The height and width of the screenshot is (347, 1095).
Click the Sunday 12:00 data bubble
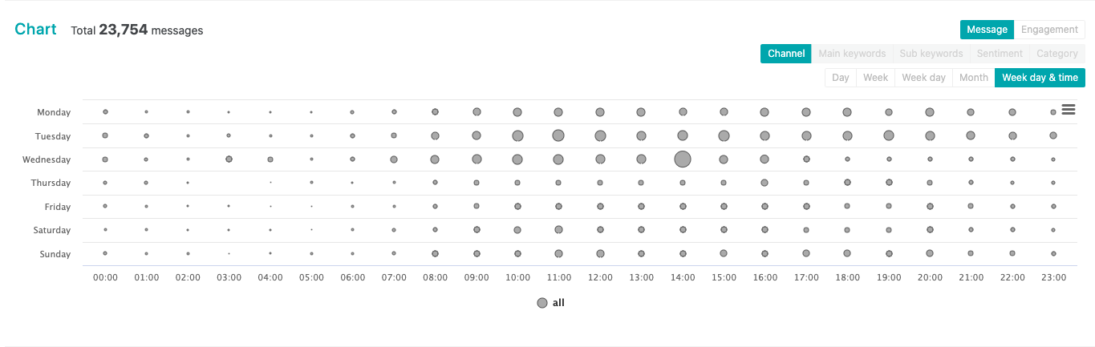pyautogui.click(x=600, y=253)
